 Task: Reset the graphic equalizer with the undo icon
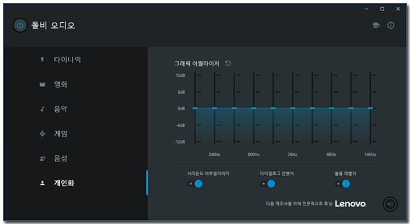coord(228,64)
